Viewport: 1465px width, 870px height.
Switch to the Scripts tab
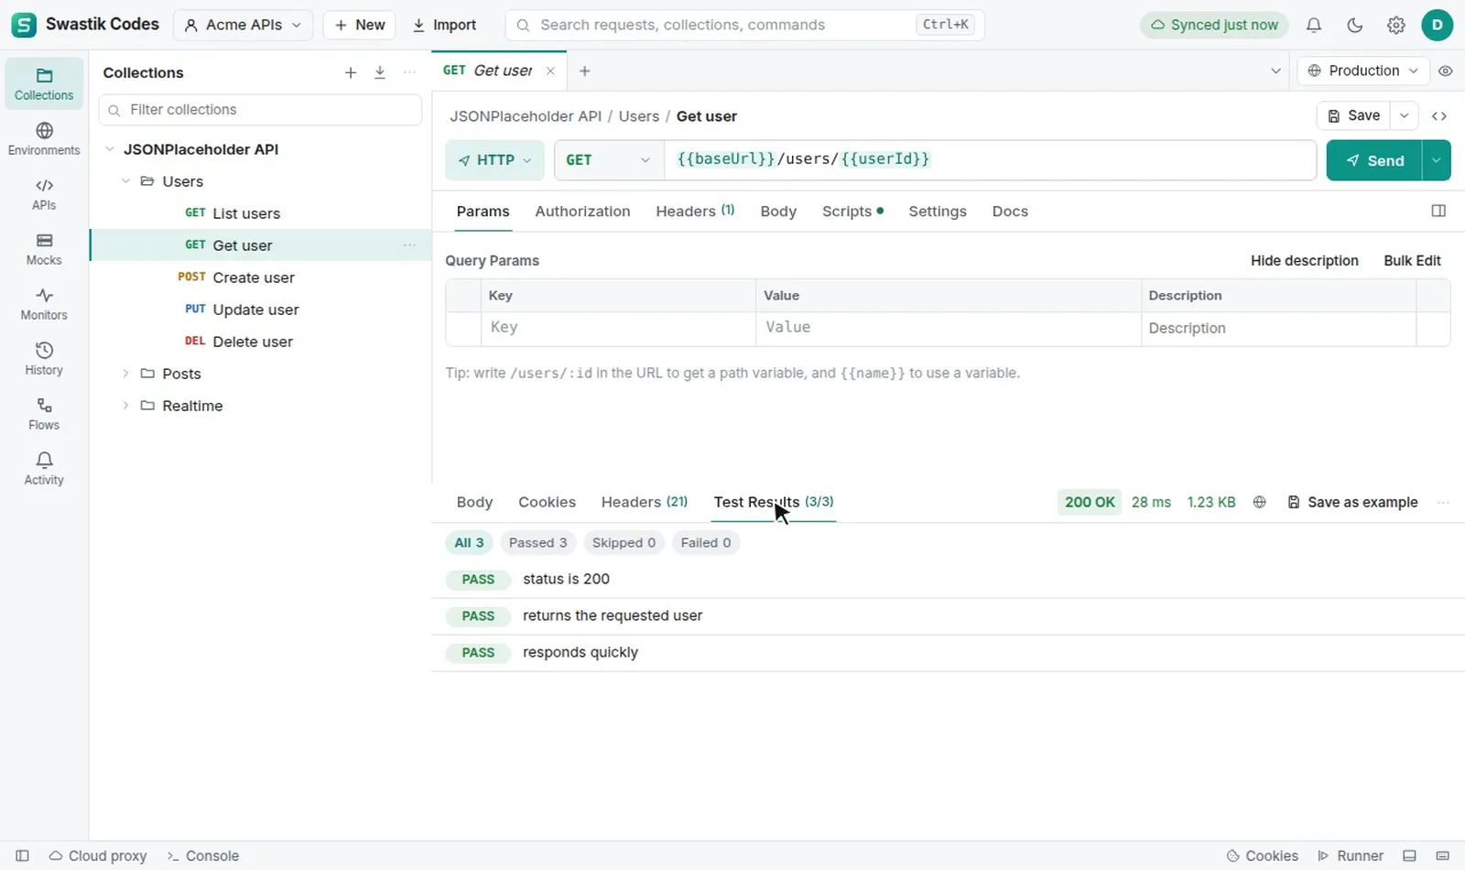852,211
